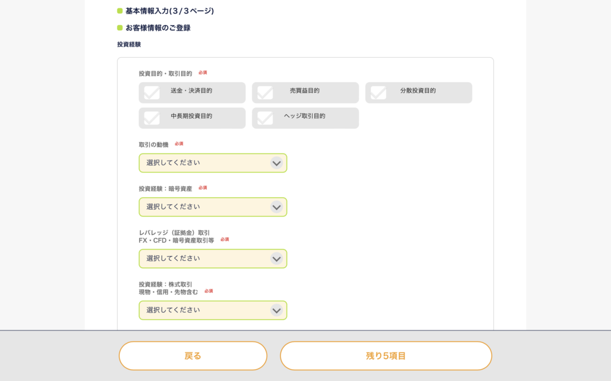
Task: Click the chevron icon for 株式取引 experience
Action: [x=276, y=310]
